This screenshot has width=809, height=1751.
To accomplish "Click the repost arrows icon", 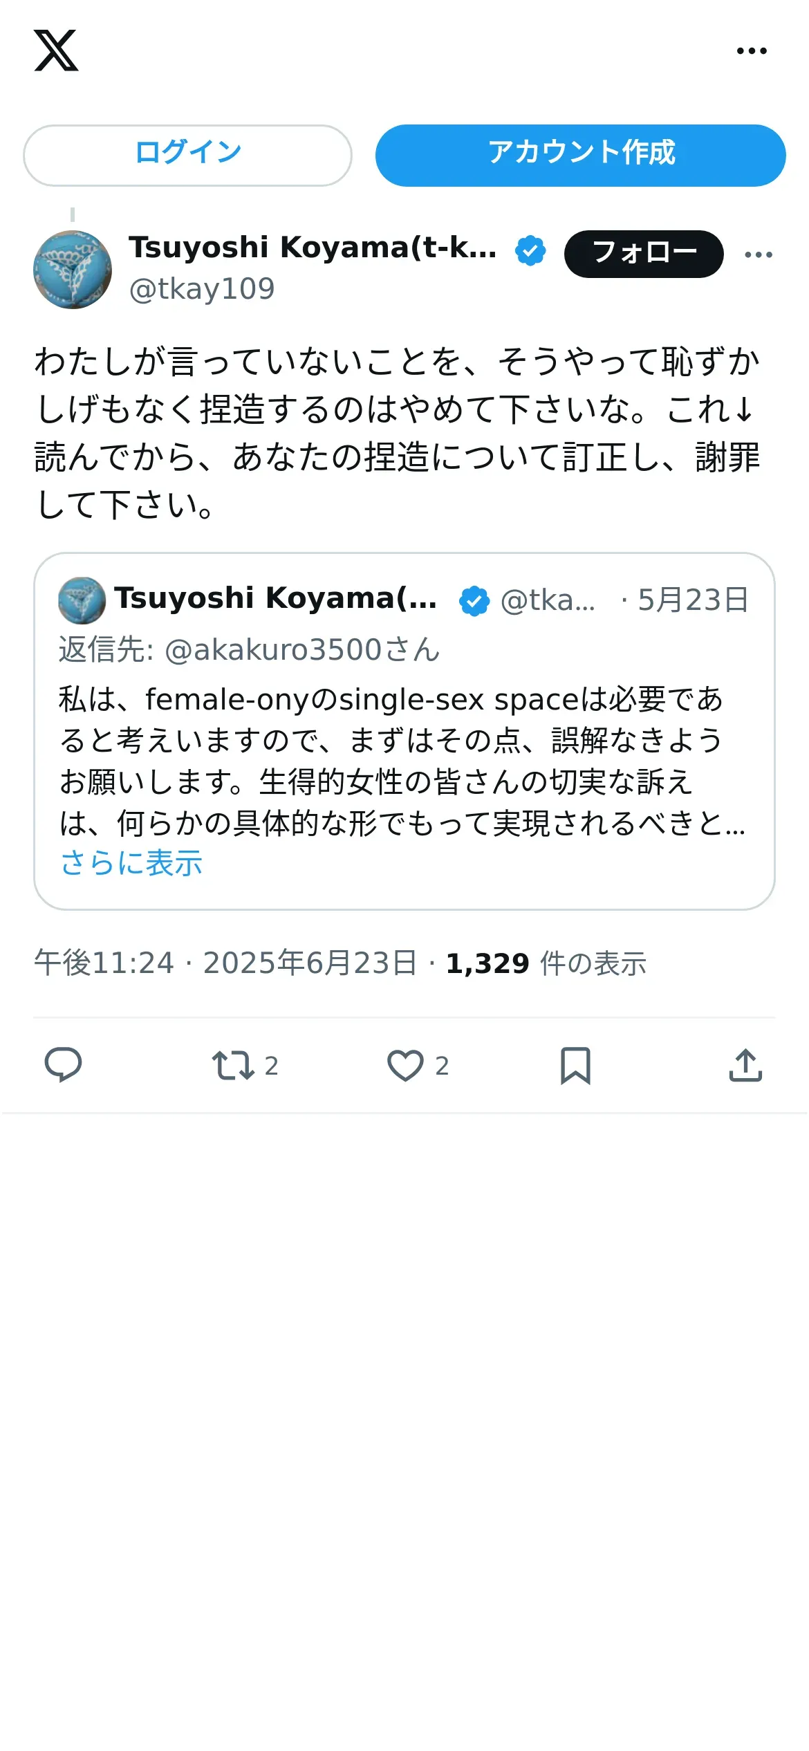I will pyautogui.click(x=233, y=1065).
